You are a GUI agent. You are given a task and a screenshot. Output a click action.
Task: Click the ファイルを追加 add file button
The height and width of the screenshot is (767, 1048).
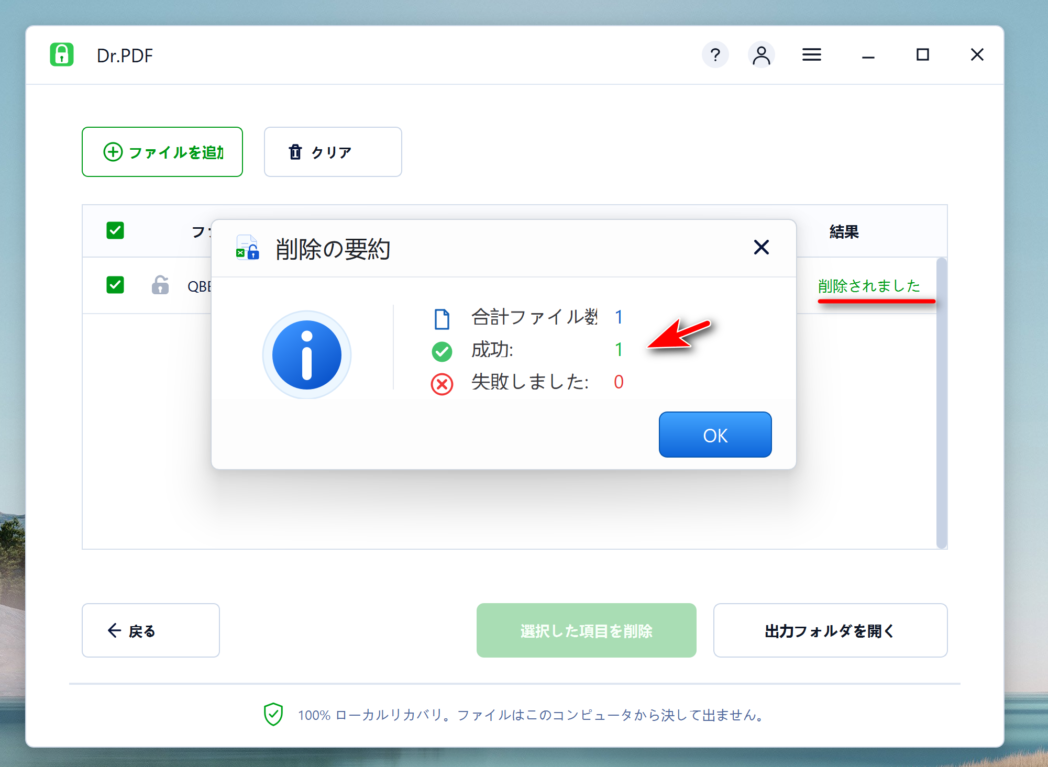[162, 152]
